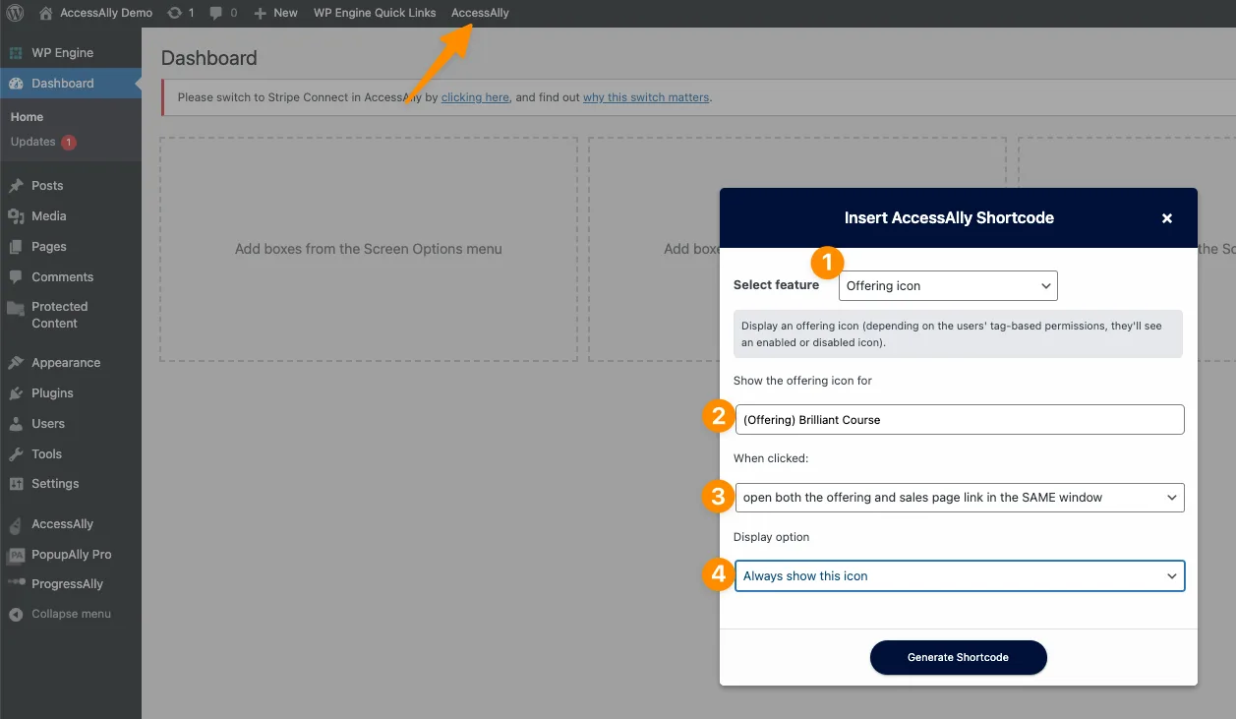Open the Select feature dropdown
The width and height of the screenshot is (1236, 719).
948,286
